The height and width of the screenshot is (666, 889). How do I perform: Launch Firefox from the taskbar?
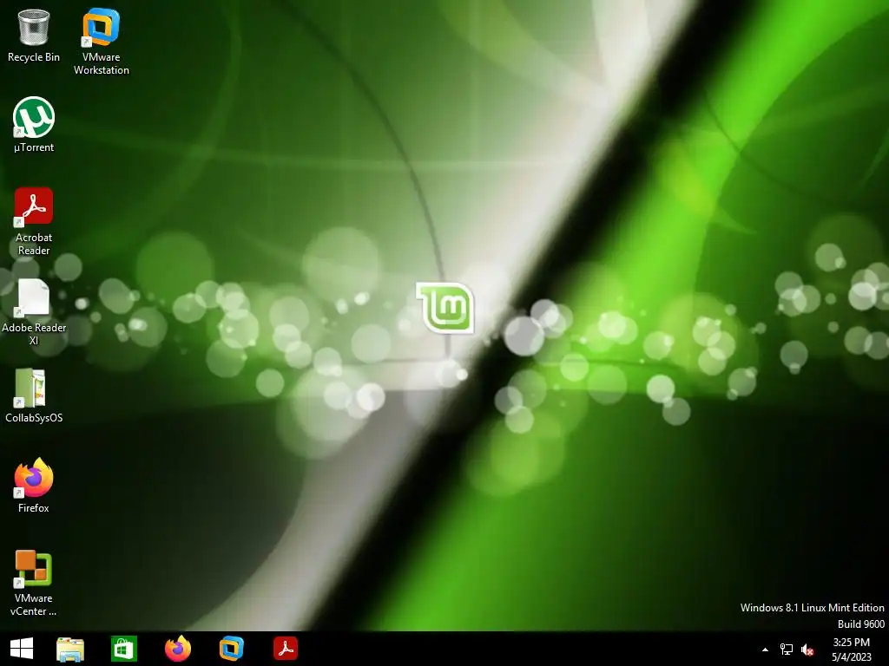pos(177,649)
